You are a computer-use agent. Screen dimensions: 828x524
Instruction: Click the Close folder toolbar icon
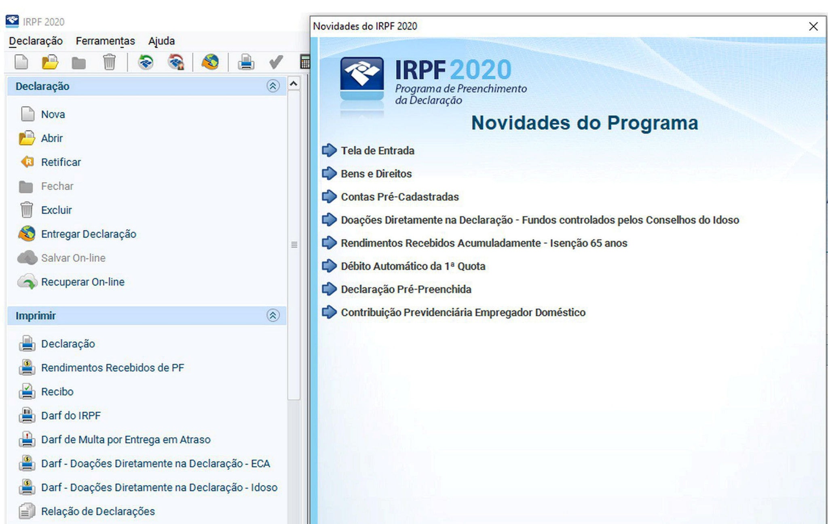pos(79,63)
